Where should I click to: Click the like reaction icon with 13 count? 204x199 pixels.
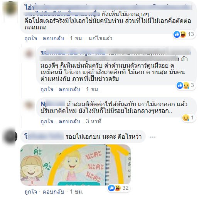(x=177, y=34)
